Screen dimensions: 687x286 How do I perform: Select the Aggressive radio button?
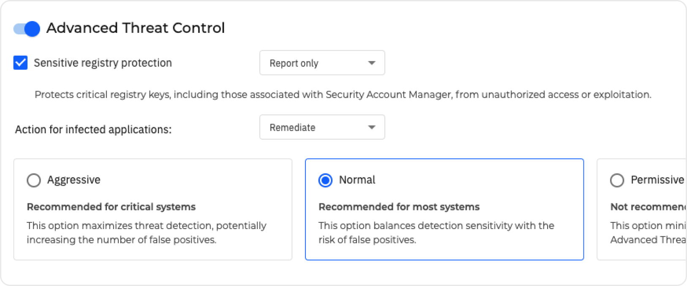[x=34, y=180]
